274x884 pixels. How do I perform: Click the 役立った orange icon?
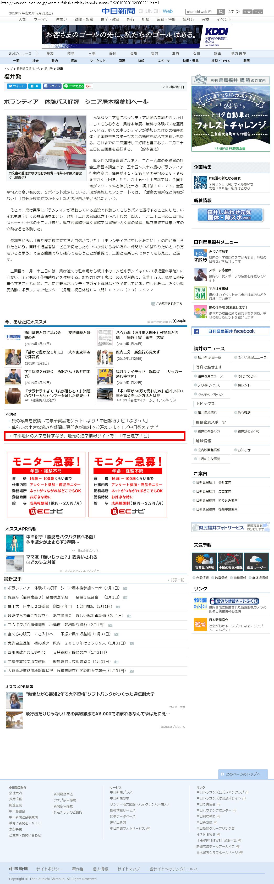[200, 624]
